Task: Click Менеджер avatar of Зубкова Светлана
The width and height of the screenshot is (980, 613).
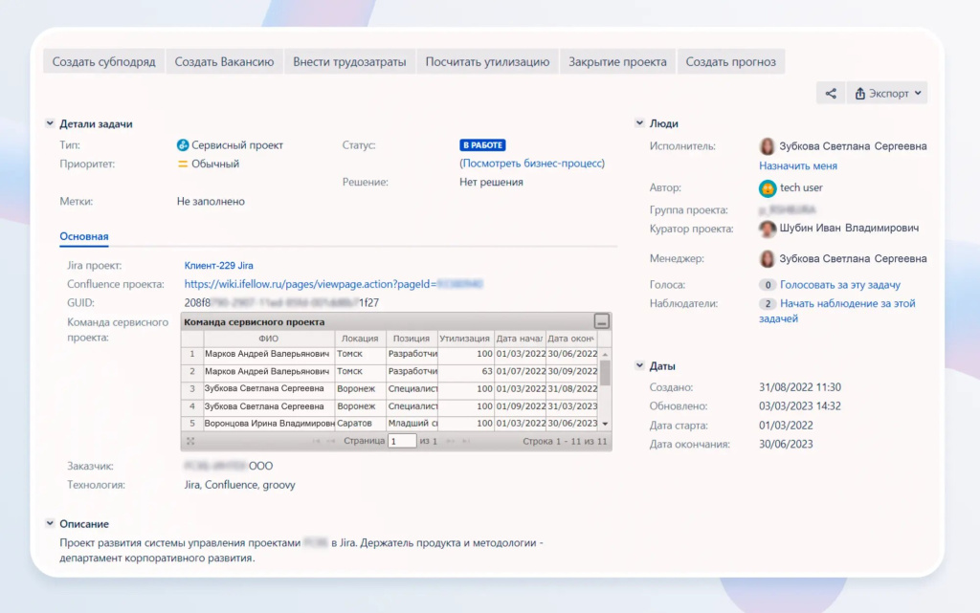Action: (x=767, y=258)
